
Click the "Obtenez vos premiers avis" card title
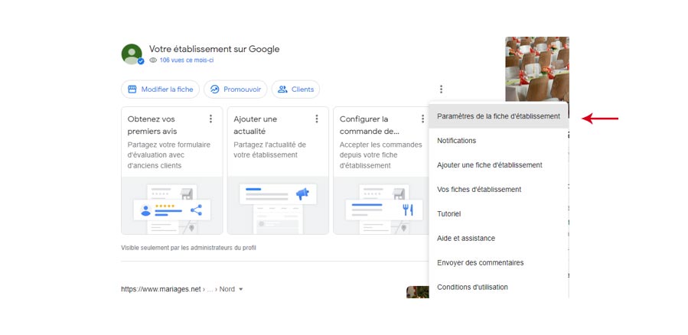[152, 125]
